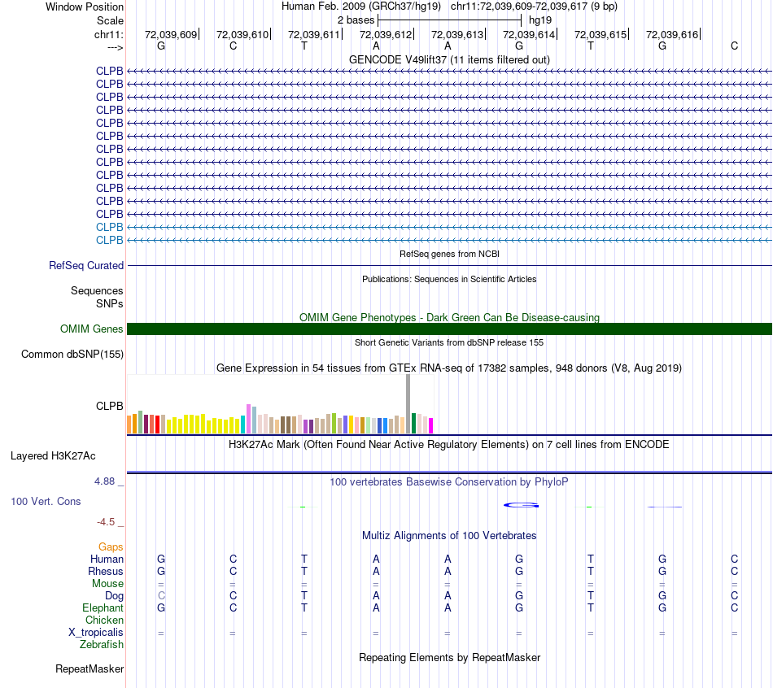Click the light gray C in Dog row
Screen dimensions: 773x688
tap(161, 596)
